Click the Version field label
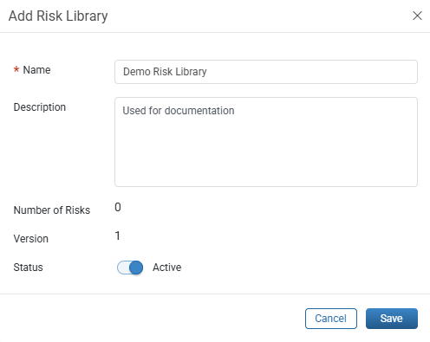430x342 pixels. (31, 239)
